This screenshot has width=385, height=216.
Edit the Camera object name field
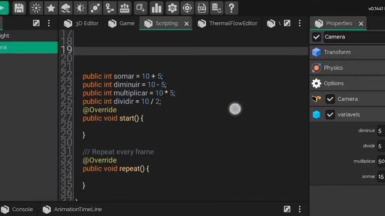coord(354,37)
